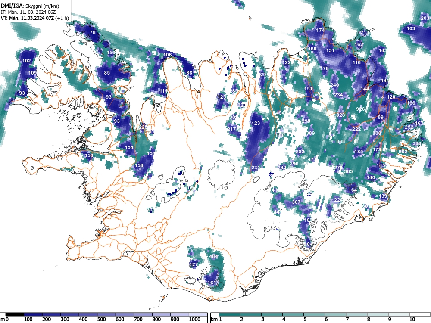This screenshot has width=431, height=323.
Task: Click the visibility value 144 on the map
Action: pos(365,89)
